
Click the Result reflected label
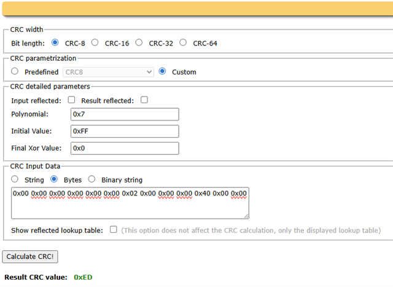coord(107,101)
